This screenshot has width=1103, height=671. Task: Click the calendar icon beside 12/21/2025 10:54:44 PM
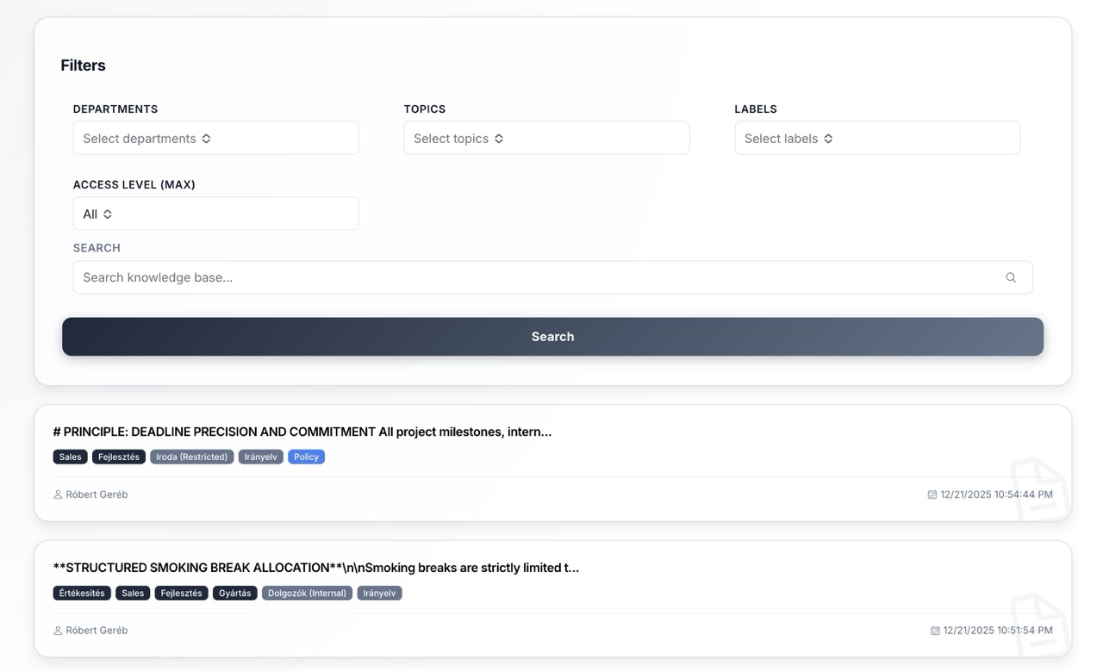(x=932, y=494)
